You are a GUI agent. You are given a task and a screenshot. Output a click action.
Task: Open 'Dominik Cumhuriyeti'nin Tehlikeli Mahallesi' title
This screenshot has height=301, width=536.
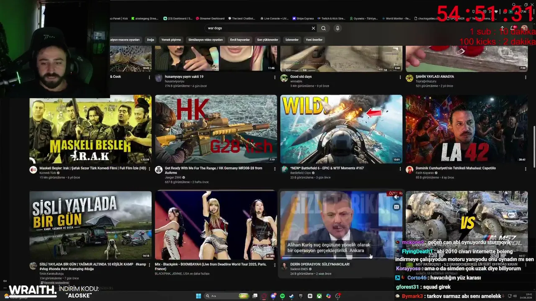pyautogui.click(x=456, y=168)
